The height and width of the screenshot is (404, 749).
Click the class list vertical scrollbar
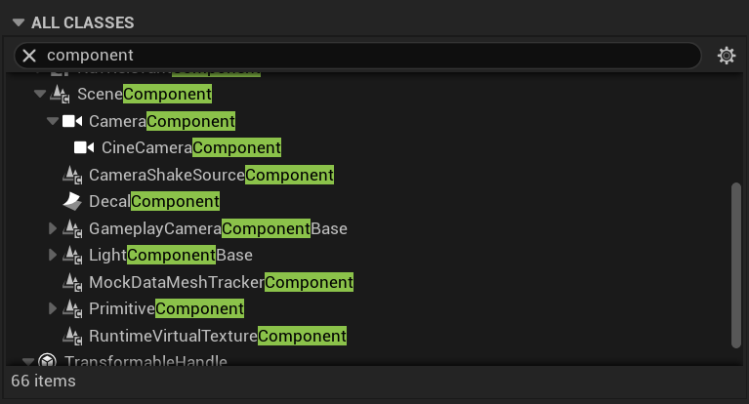pyautogui.click(x=737, y=263)
